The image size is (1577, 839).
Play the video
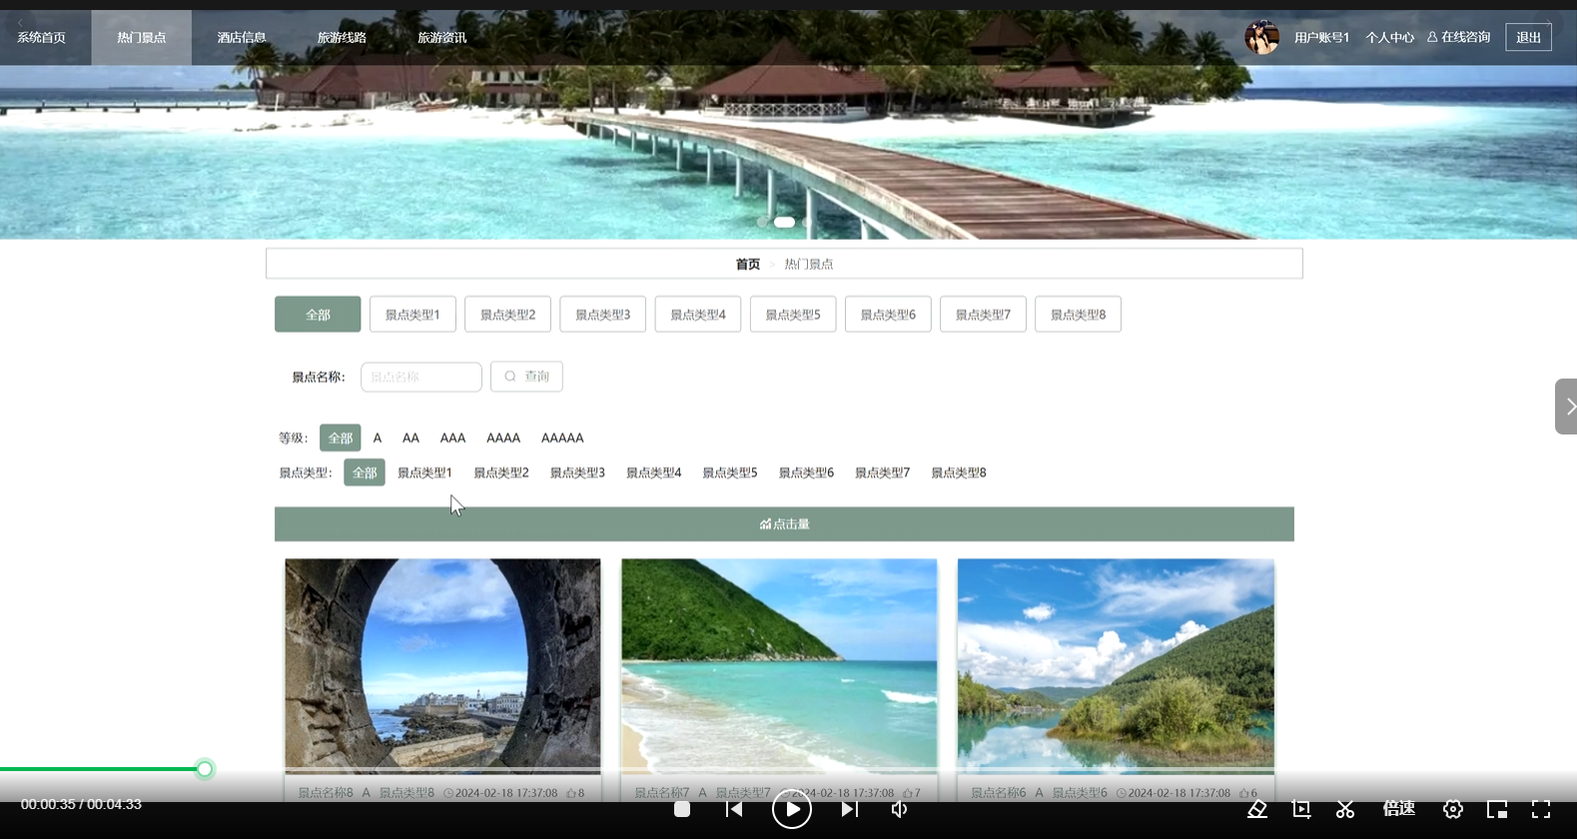pyautogui.click(x=792, y=809)
